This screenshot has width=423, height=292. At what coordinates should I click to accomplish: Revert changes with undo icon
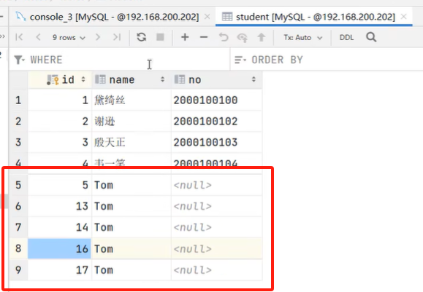pyautogui.click(x=224, y=37)
